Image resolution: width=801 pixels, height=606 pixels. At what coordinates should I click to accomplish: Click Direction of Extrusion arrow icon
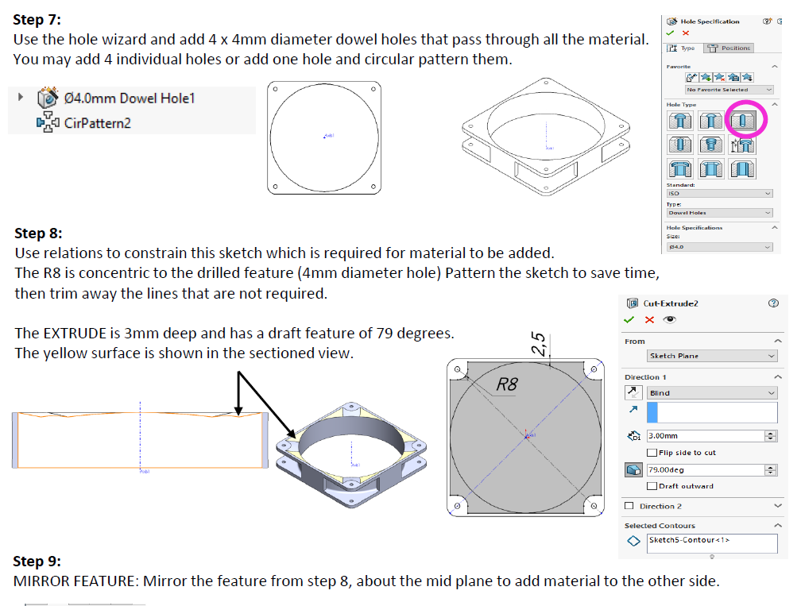[x=633, y=410]
